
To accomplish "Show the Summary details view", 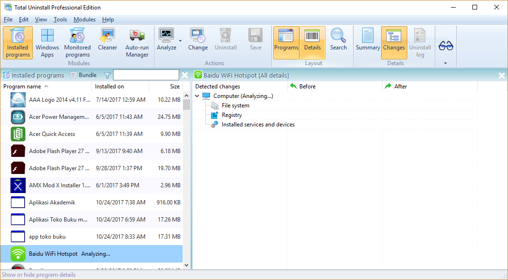I will [368, 39].
